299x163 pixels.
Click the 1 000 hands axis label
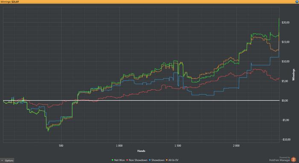(119, 146)
